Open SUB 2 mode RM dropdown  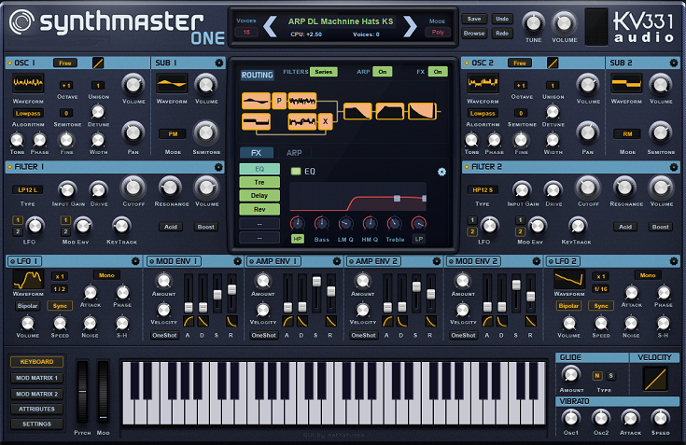(x=627, y=134)
